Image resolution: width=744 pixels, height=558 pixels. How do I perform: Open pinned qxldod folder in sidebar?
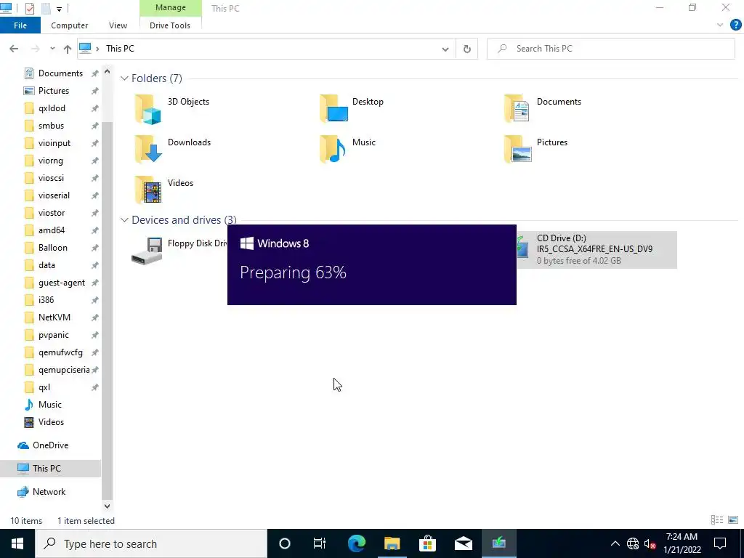(x=52, y=108)
